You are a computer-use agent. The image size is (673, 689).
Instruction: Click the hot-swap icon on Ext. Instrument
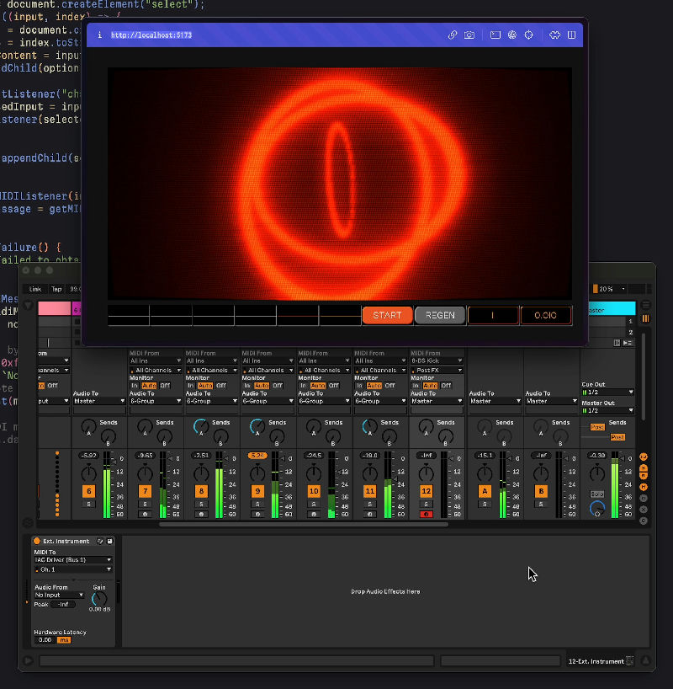point(100,541)
